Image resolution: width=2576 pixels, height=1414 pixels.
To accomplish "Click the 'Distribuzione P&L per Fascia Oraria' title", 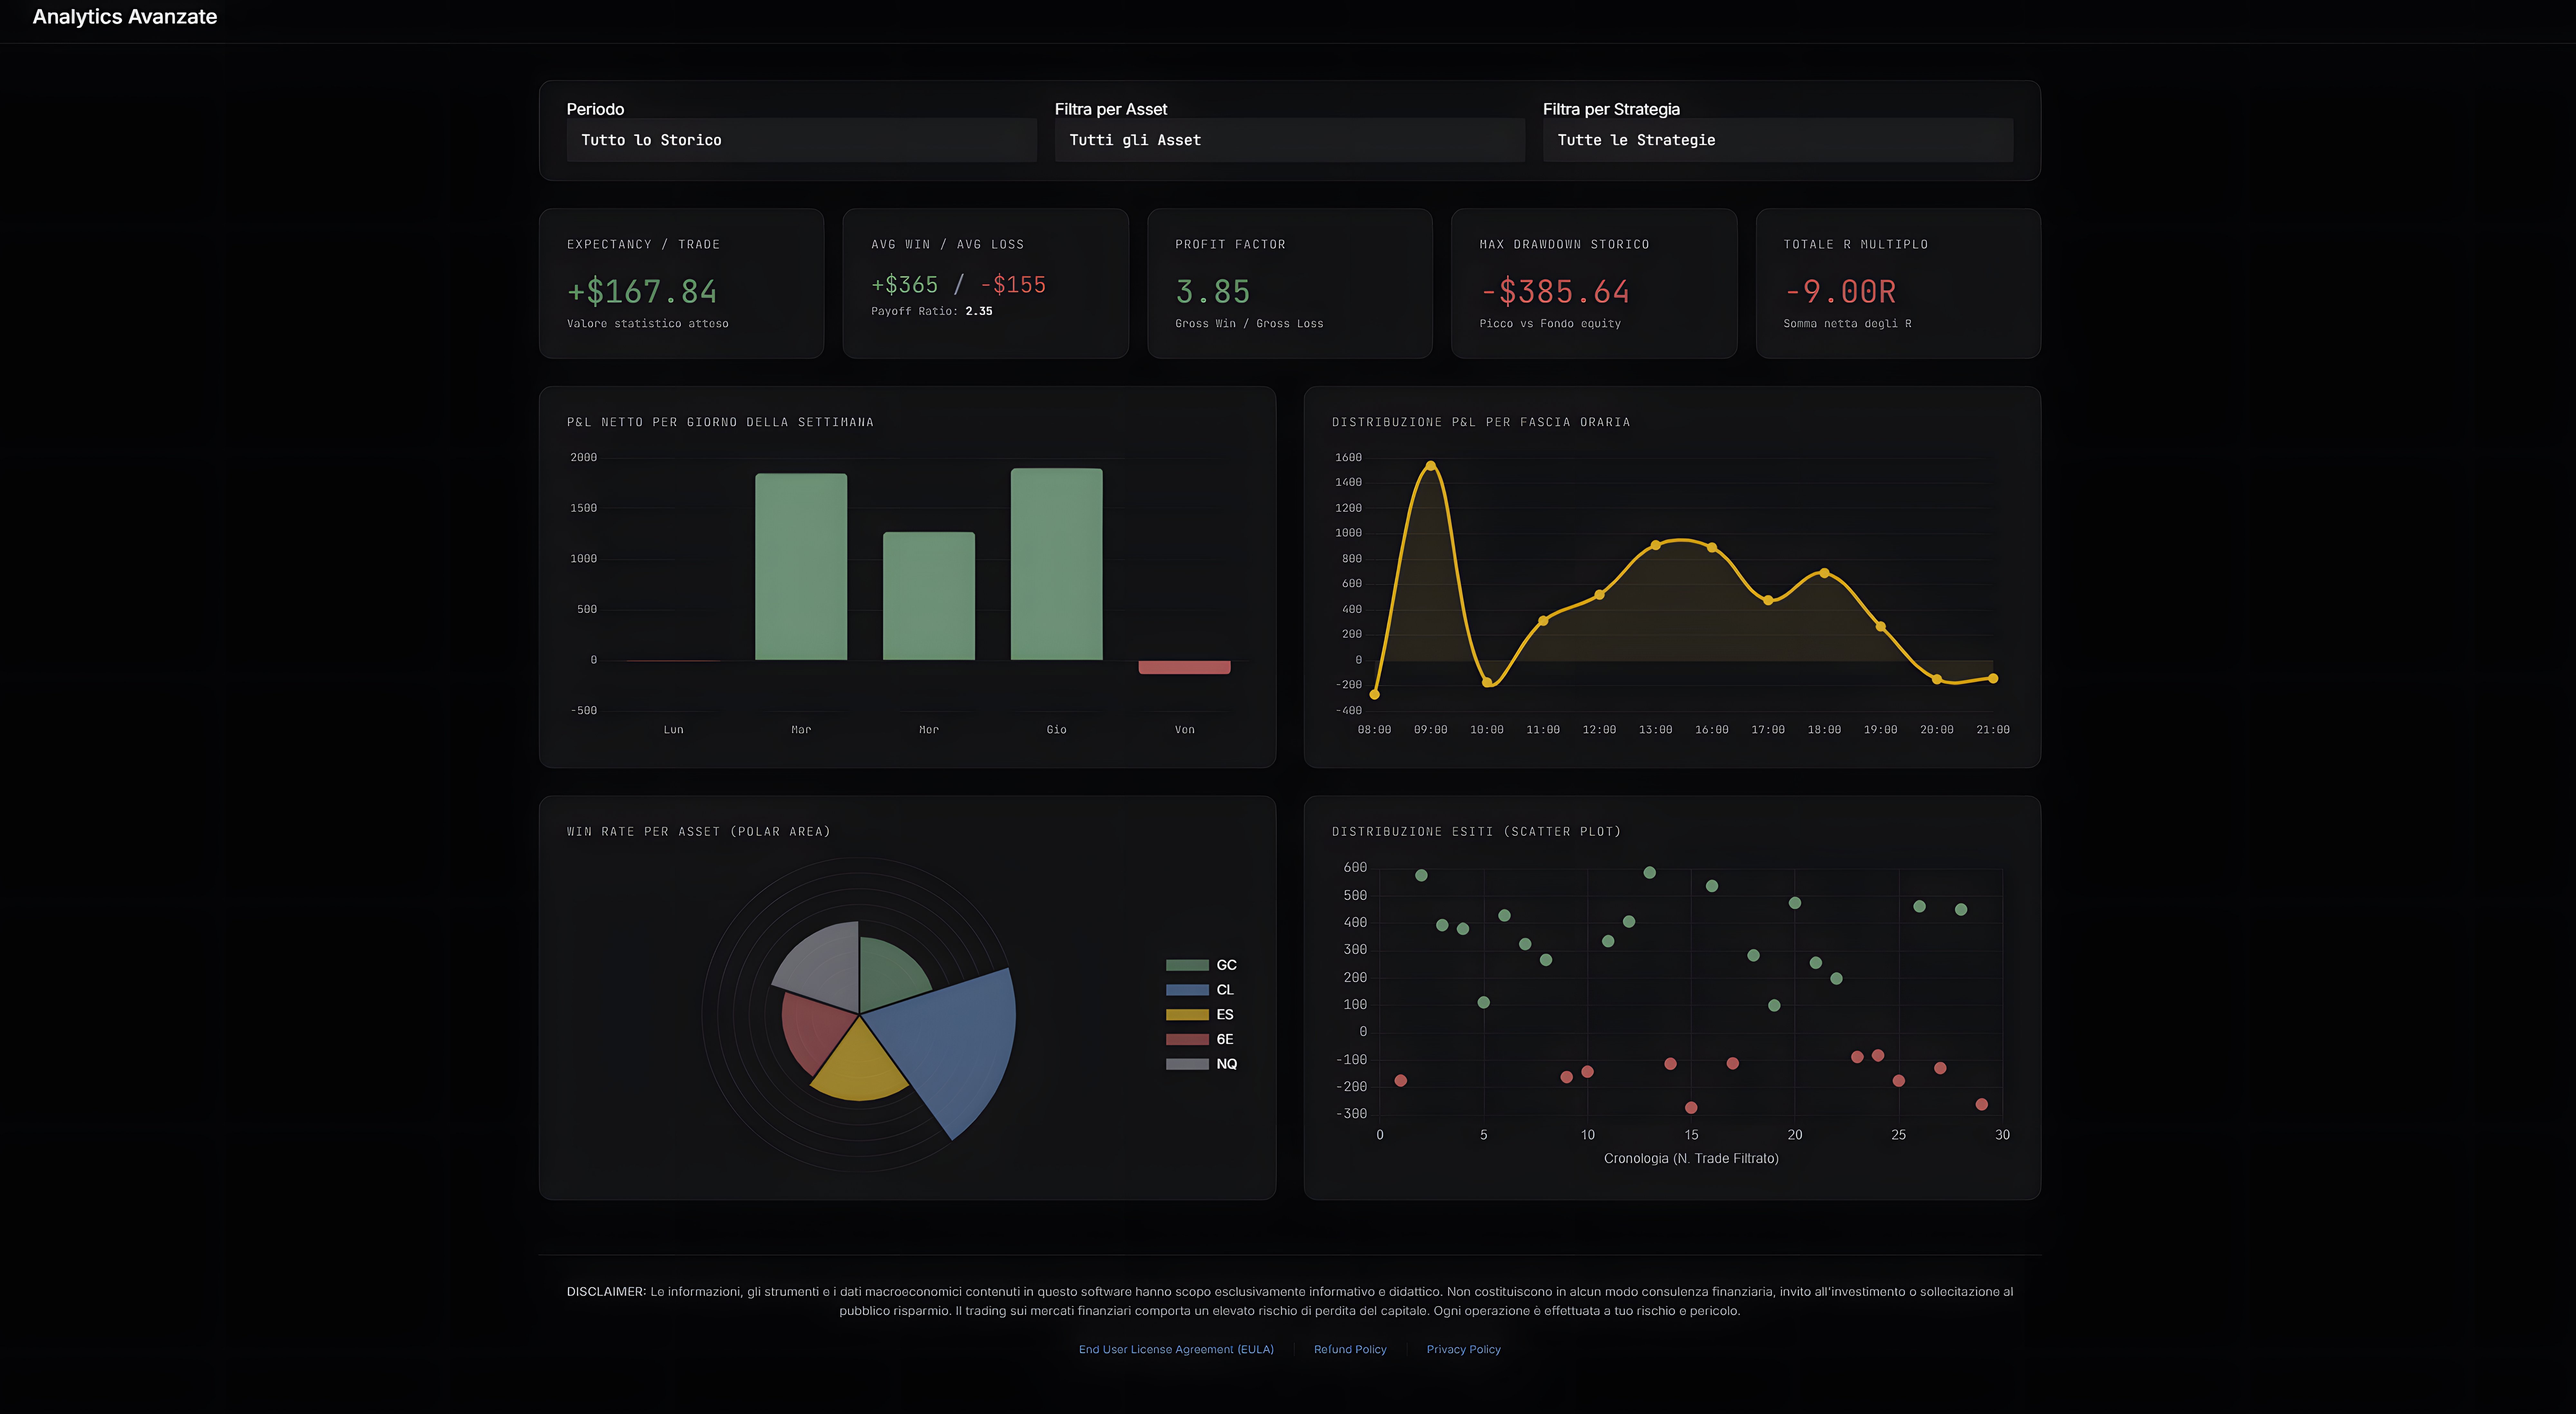I will pos(1481,422).
